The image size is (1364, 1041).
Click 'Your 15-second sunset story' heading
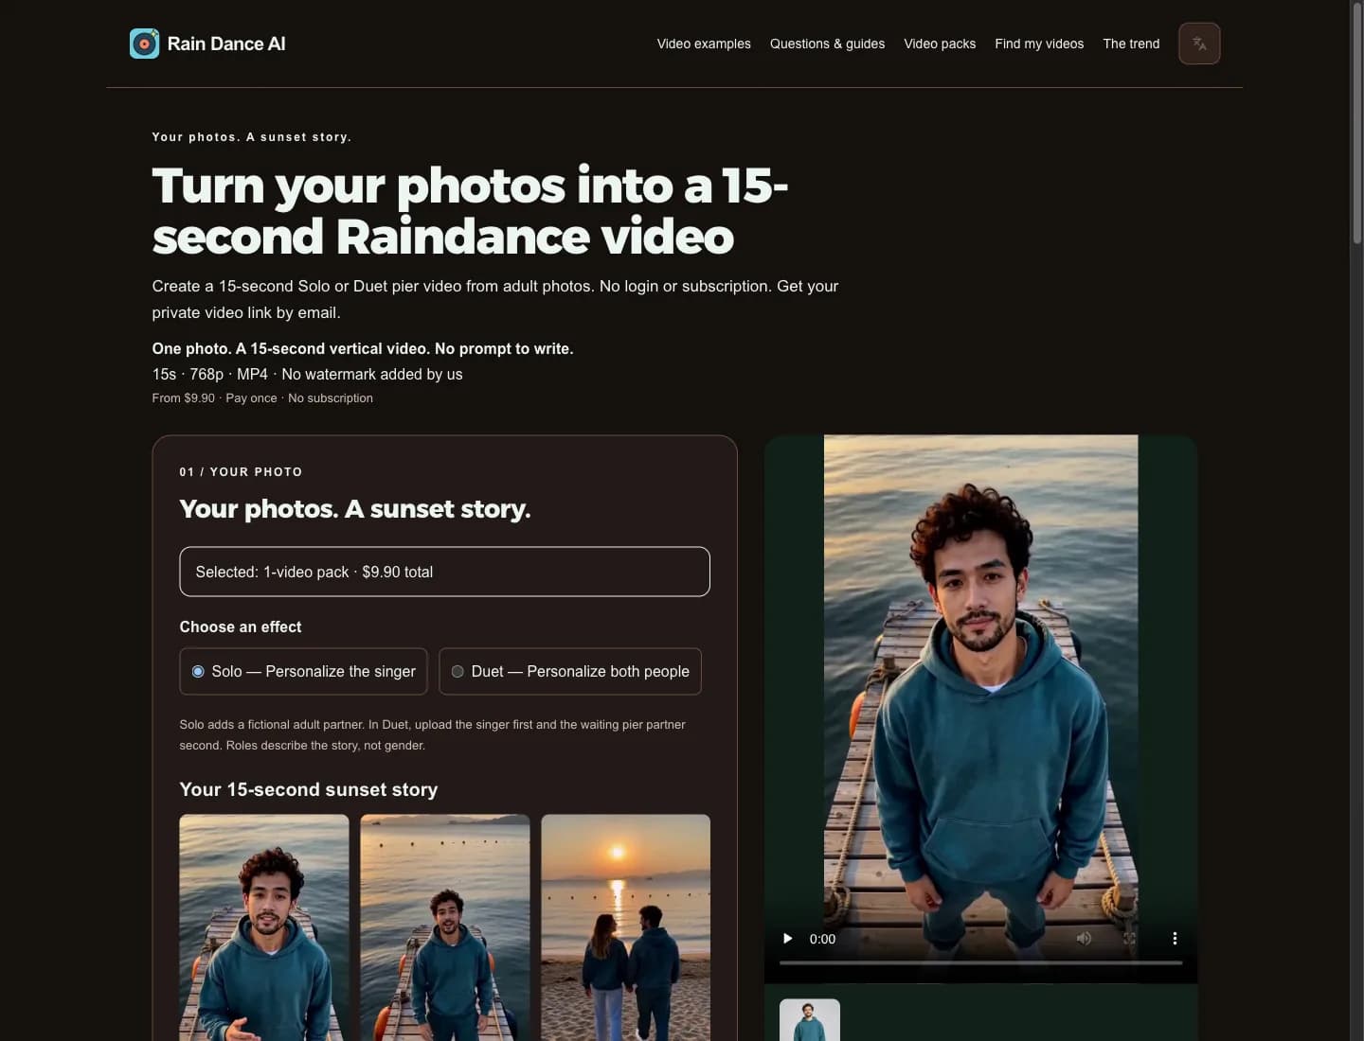click(309, 789)
